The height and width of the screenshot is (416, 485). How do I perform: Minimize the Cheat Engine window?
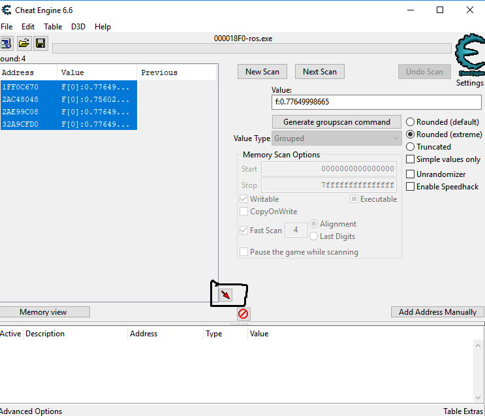(411, 10)
